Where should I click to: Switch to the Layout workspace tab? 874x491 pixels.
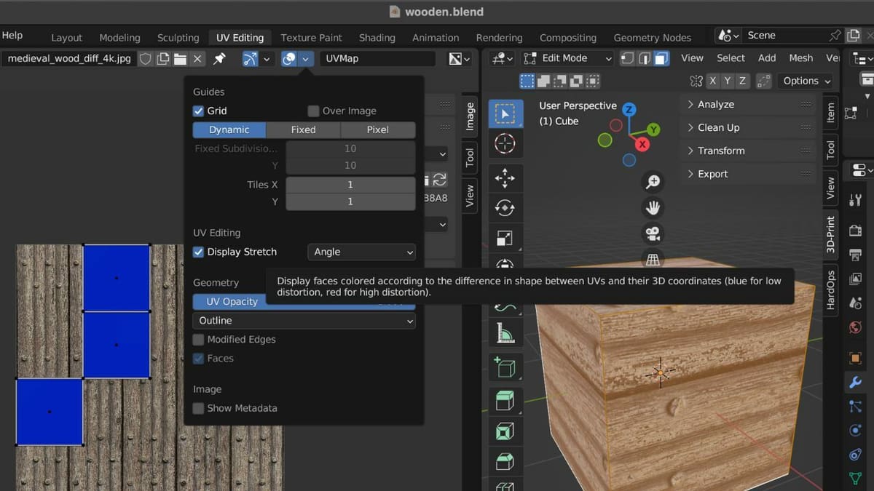66,38
